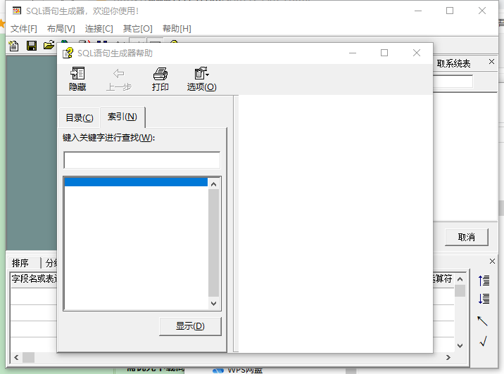The height and width of the screenshot is (374, 504).
Task: Click the 取消 (Cancel) button
Action: point(466,237)
